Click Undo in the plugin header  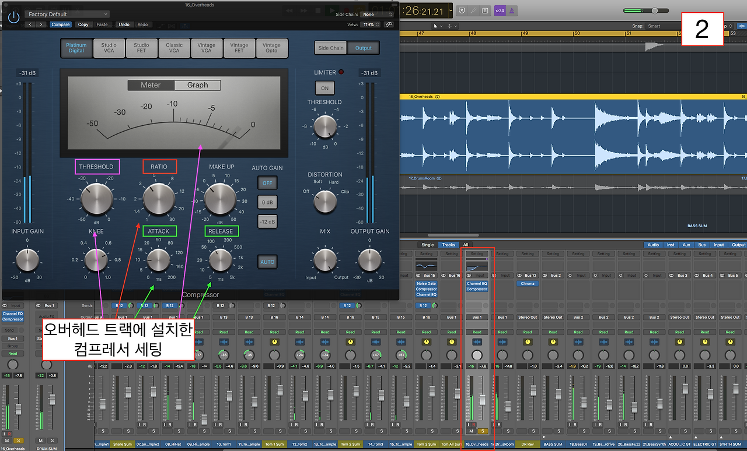coord(124,24)
